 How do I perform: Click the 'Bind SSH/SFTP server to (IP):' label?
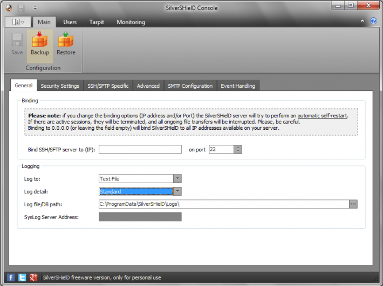click(x=61, y=150)
